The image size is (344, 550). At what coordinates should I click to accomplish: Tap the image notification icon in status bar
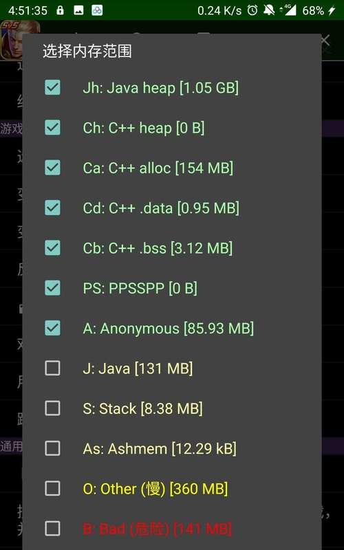pyautogui.click(x=78, y=10)
